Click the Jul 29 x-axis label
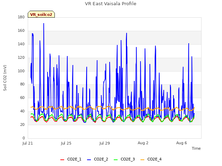The height and width of the screenshot is (166, 222). pos(105,143)
